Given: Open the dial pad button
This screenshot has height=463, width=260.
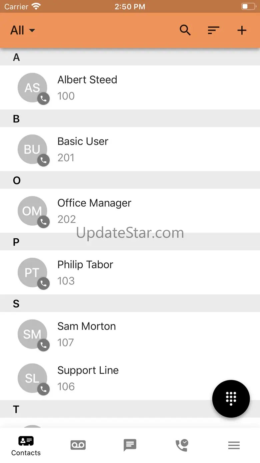Looking at the screenshot, I should click(231, 399).
